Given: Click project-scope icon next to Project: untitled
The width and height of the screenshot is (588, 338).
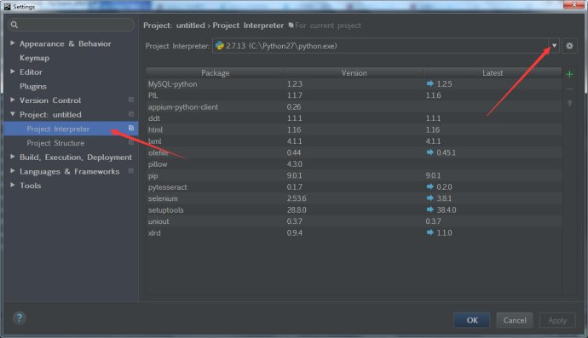Looking at the screenshot, I should click(131, 114).
